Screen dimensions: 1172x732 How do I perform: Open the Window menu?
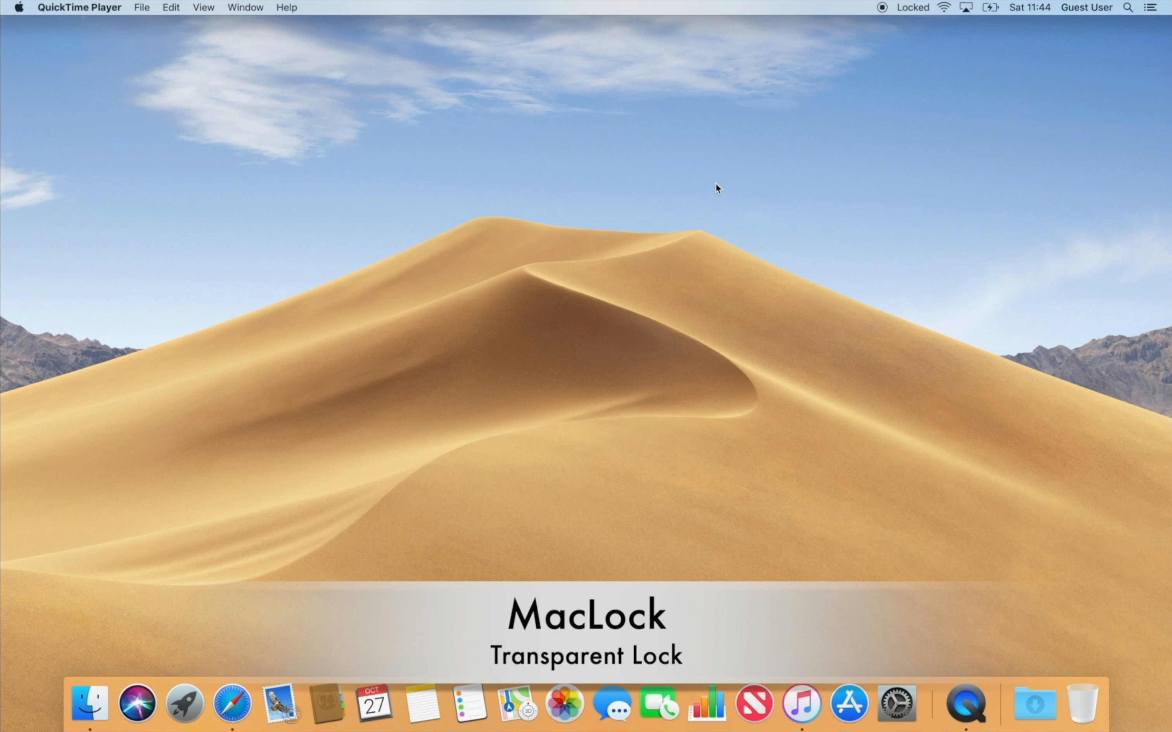click(x=245, y=7)
